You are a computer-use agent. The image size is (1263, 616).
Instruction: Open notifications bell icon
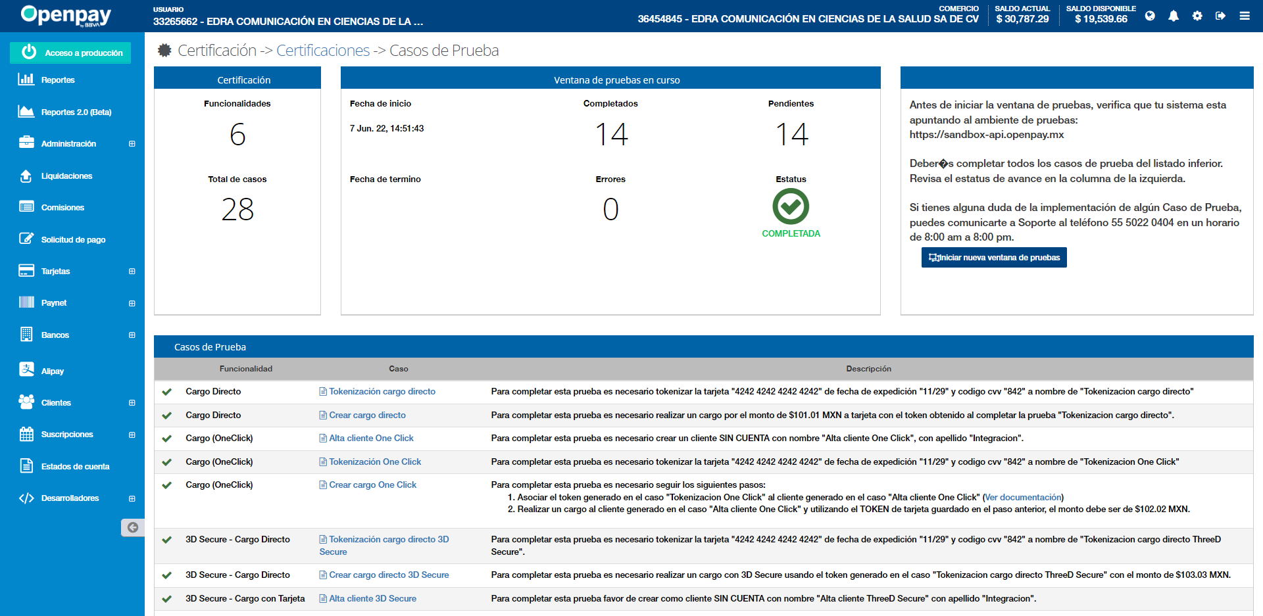(x=1174, y=16)
